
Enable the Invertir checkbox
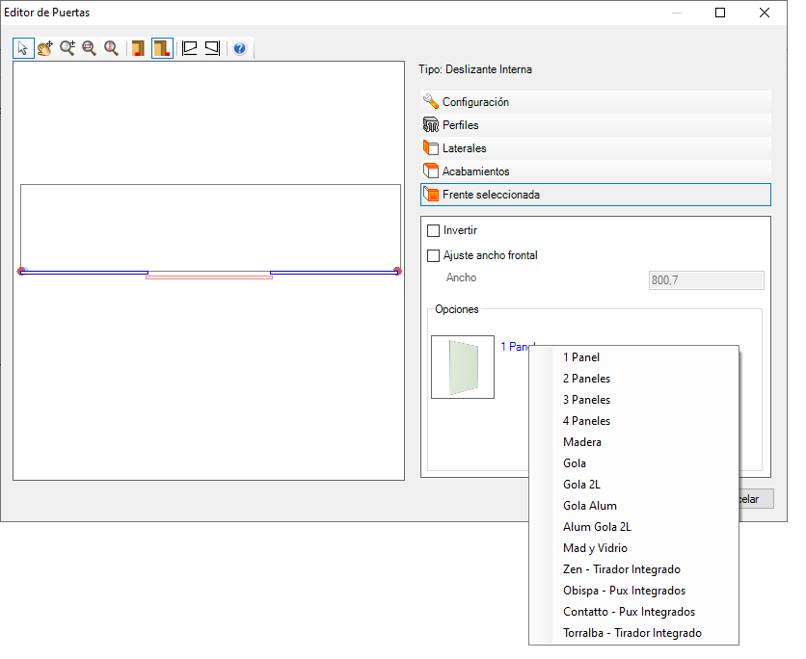(433, 230)
